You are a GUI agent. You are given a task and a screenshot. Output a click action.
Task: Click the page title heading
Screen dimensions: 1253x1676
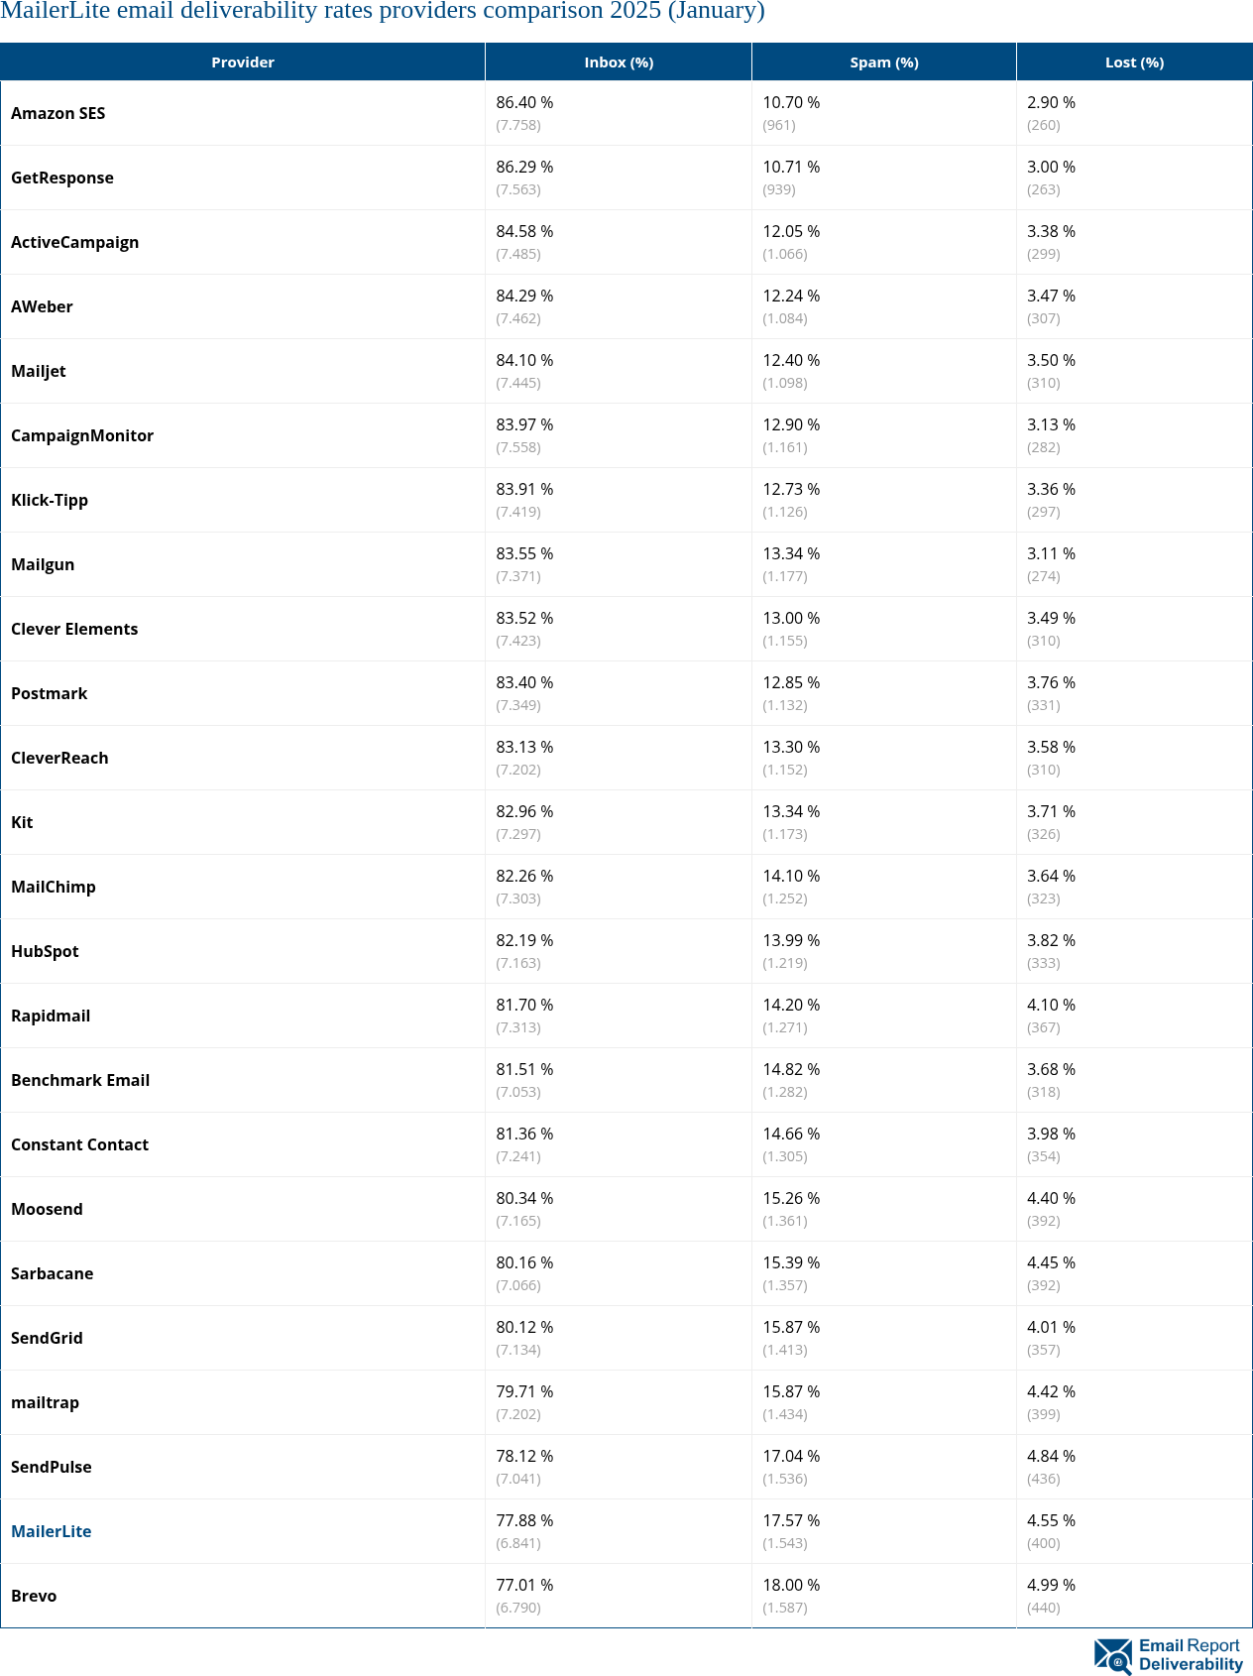(x=383, y=11)
